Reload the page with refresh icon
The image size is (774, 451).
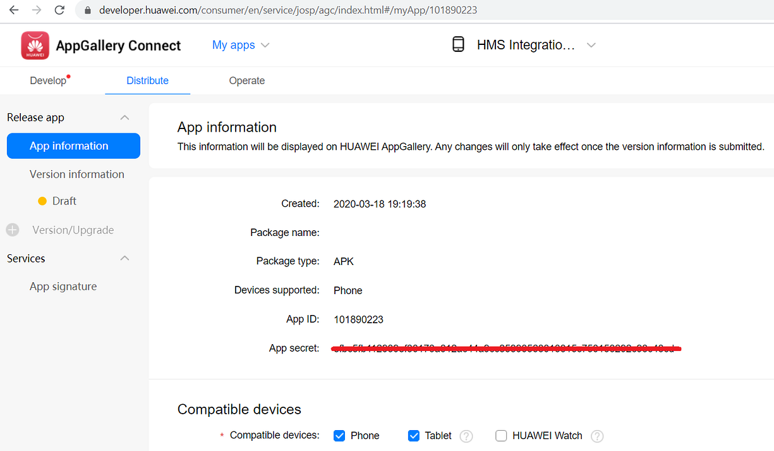pyautogui.click(x=59, y=10)
